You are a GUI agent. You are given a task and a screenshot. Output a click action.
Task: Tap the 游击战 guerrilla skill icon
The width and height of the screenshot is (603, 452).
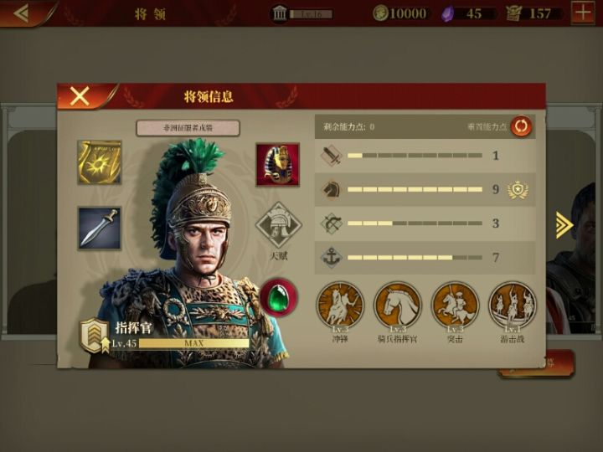coord(513,306)
